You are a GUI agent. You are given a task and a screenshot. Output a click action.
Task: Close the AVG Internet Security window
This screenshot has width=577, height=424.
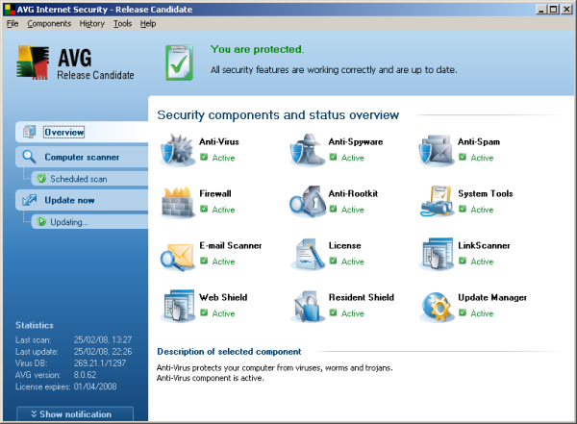pos(566,10)
